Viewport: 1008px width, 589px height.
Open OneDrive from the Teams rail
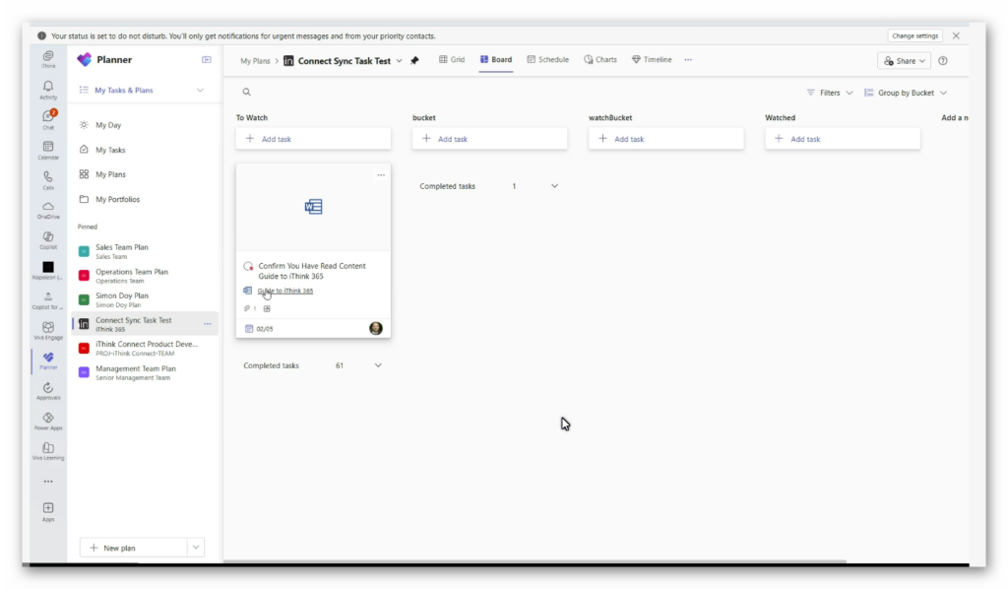click(x=48, y=210)
